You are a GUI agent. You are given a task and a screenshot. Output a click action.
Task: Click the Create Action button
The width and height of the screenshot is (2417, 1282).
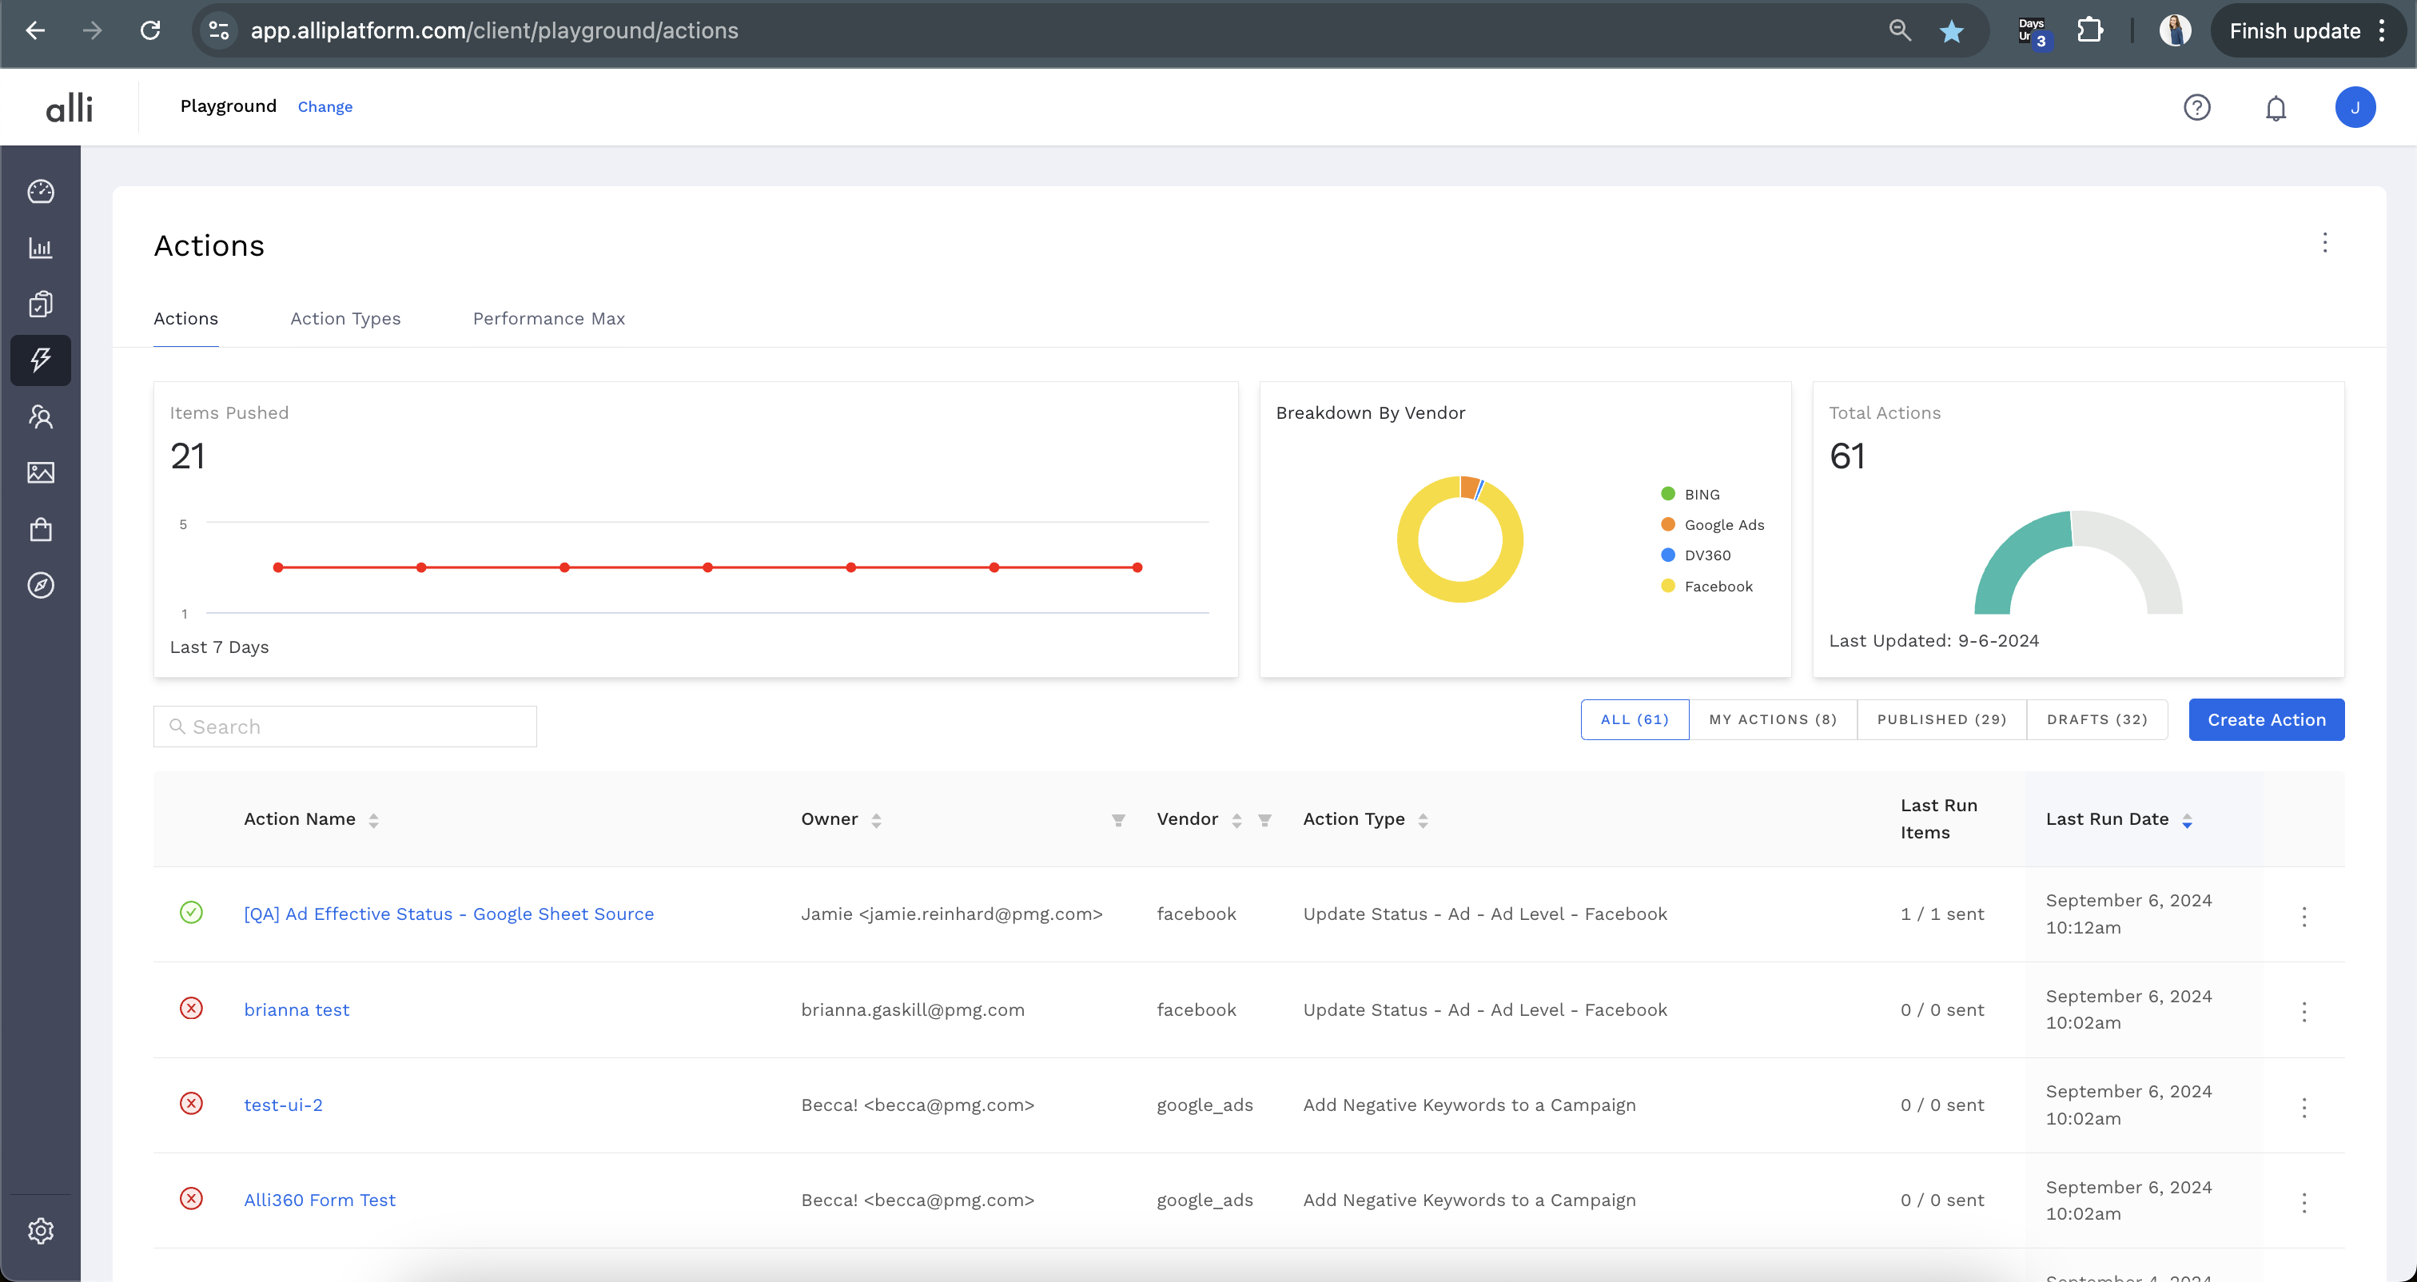click(2266, 720)
